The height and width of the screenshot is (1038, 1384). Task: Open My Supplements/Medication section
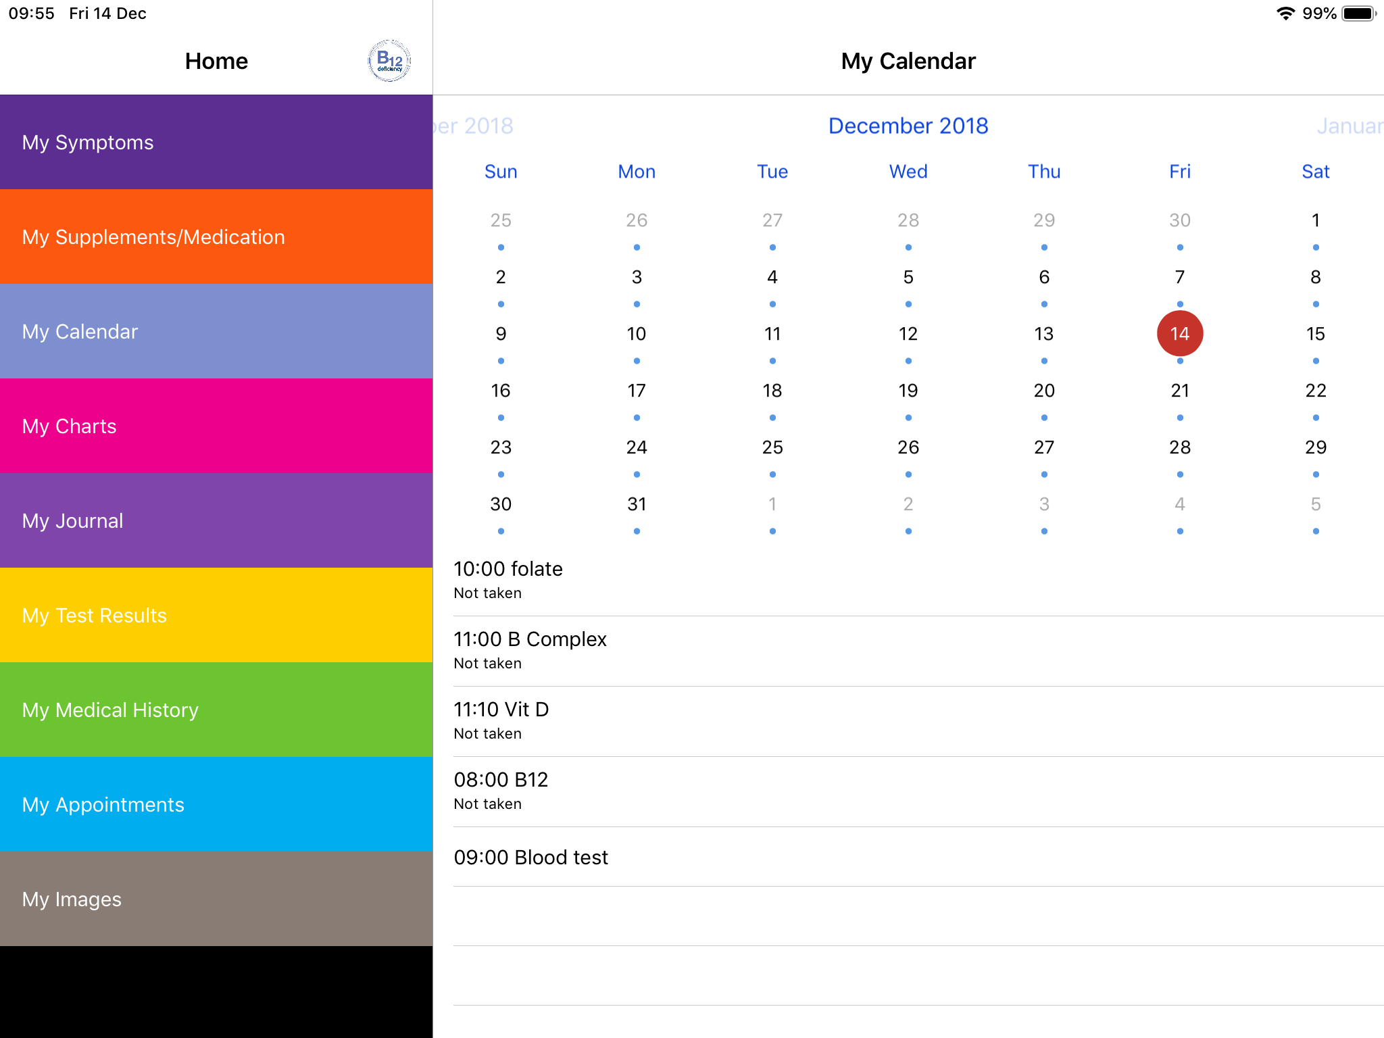(x=216, y=237)
